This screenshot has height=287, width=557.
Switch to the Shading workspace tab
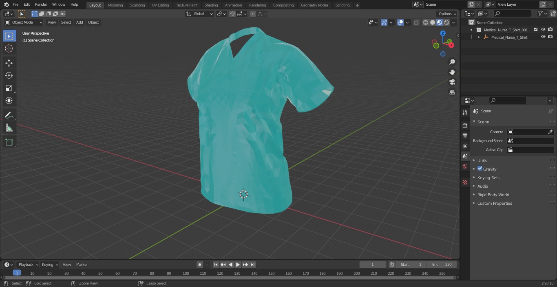click(x=211, y=5)
